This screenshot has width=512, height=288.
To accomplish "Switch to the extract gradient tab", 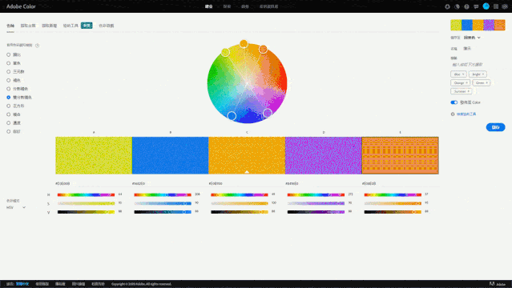I will [50, 26].
